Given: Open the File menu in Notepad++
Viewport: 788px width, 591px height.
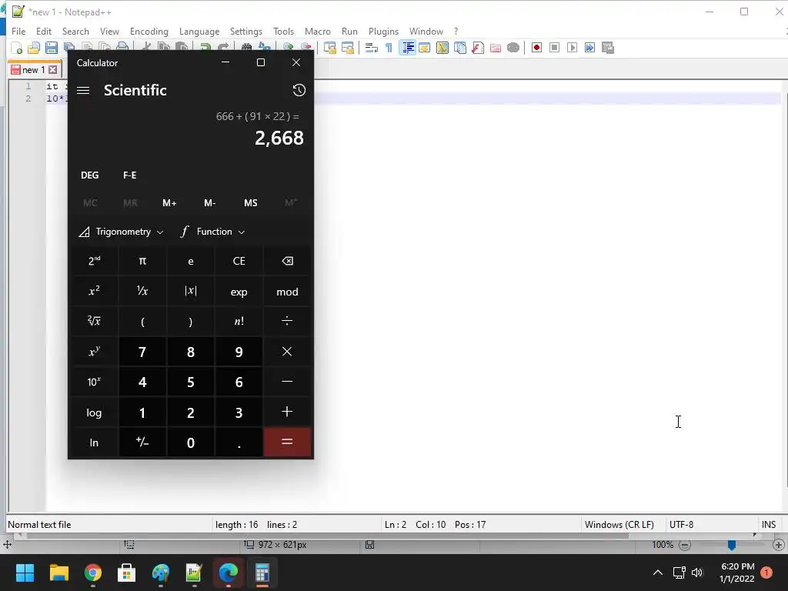Looking at the screenshot, I should pyautogui.click(x=18, y=31).
